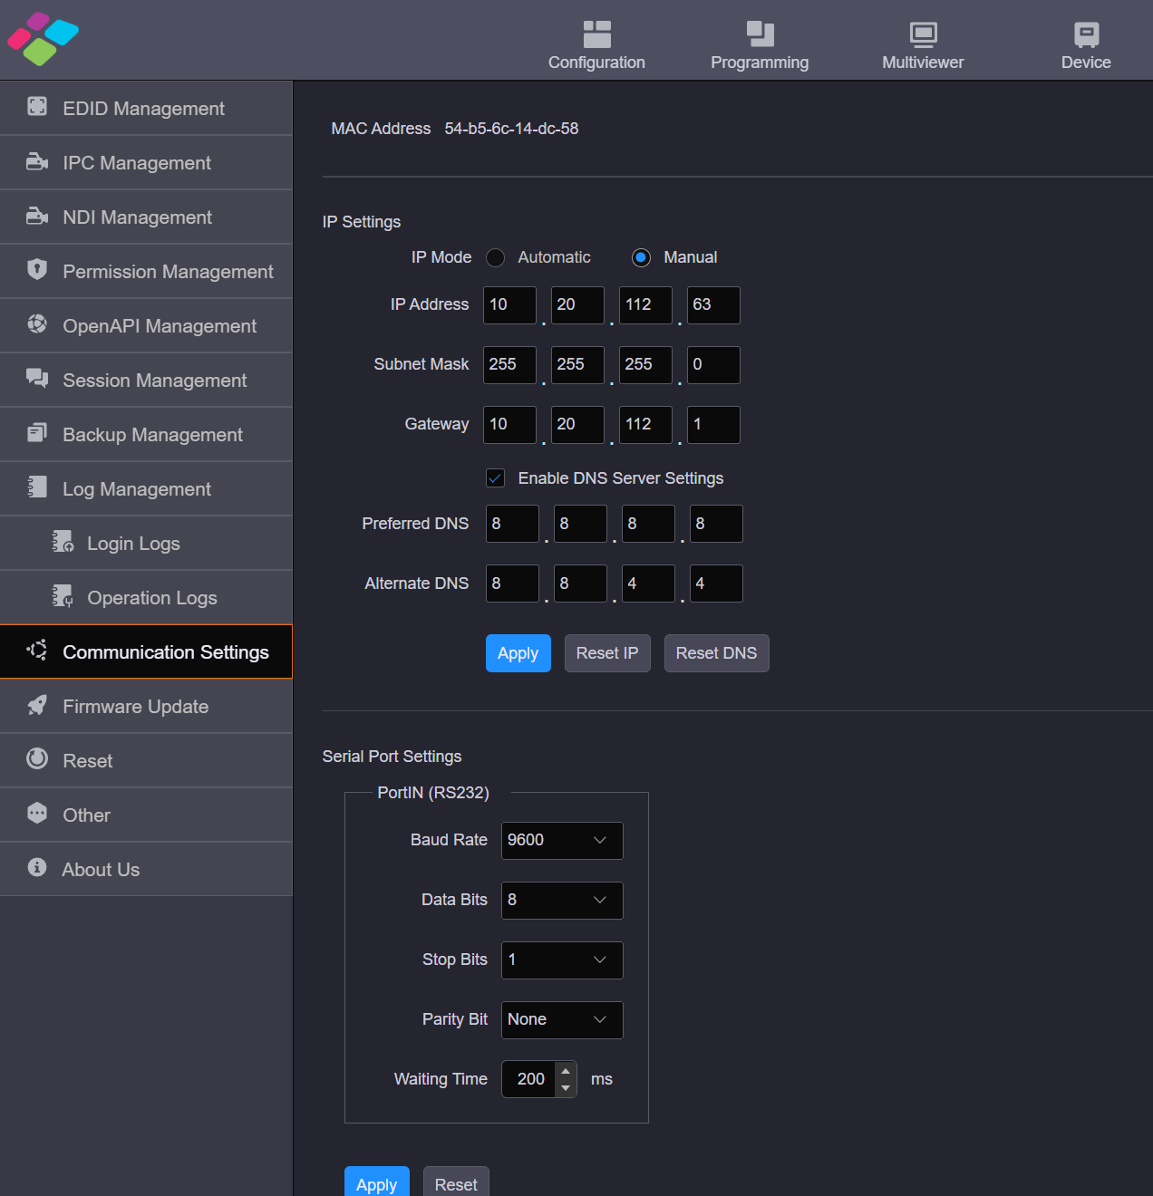Click the Permission Management shield icon
1153x1196 pixels.
point(37,269)
